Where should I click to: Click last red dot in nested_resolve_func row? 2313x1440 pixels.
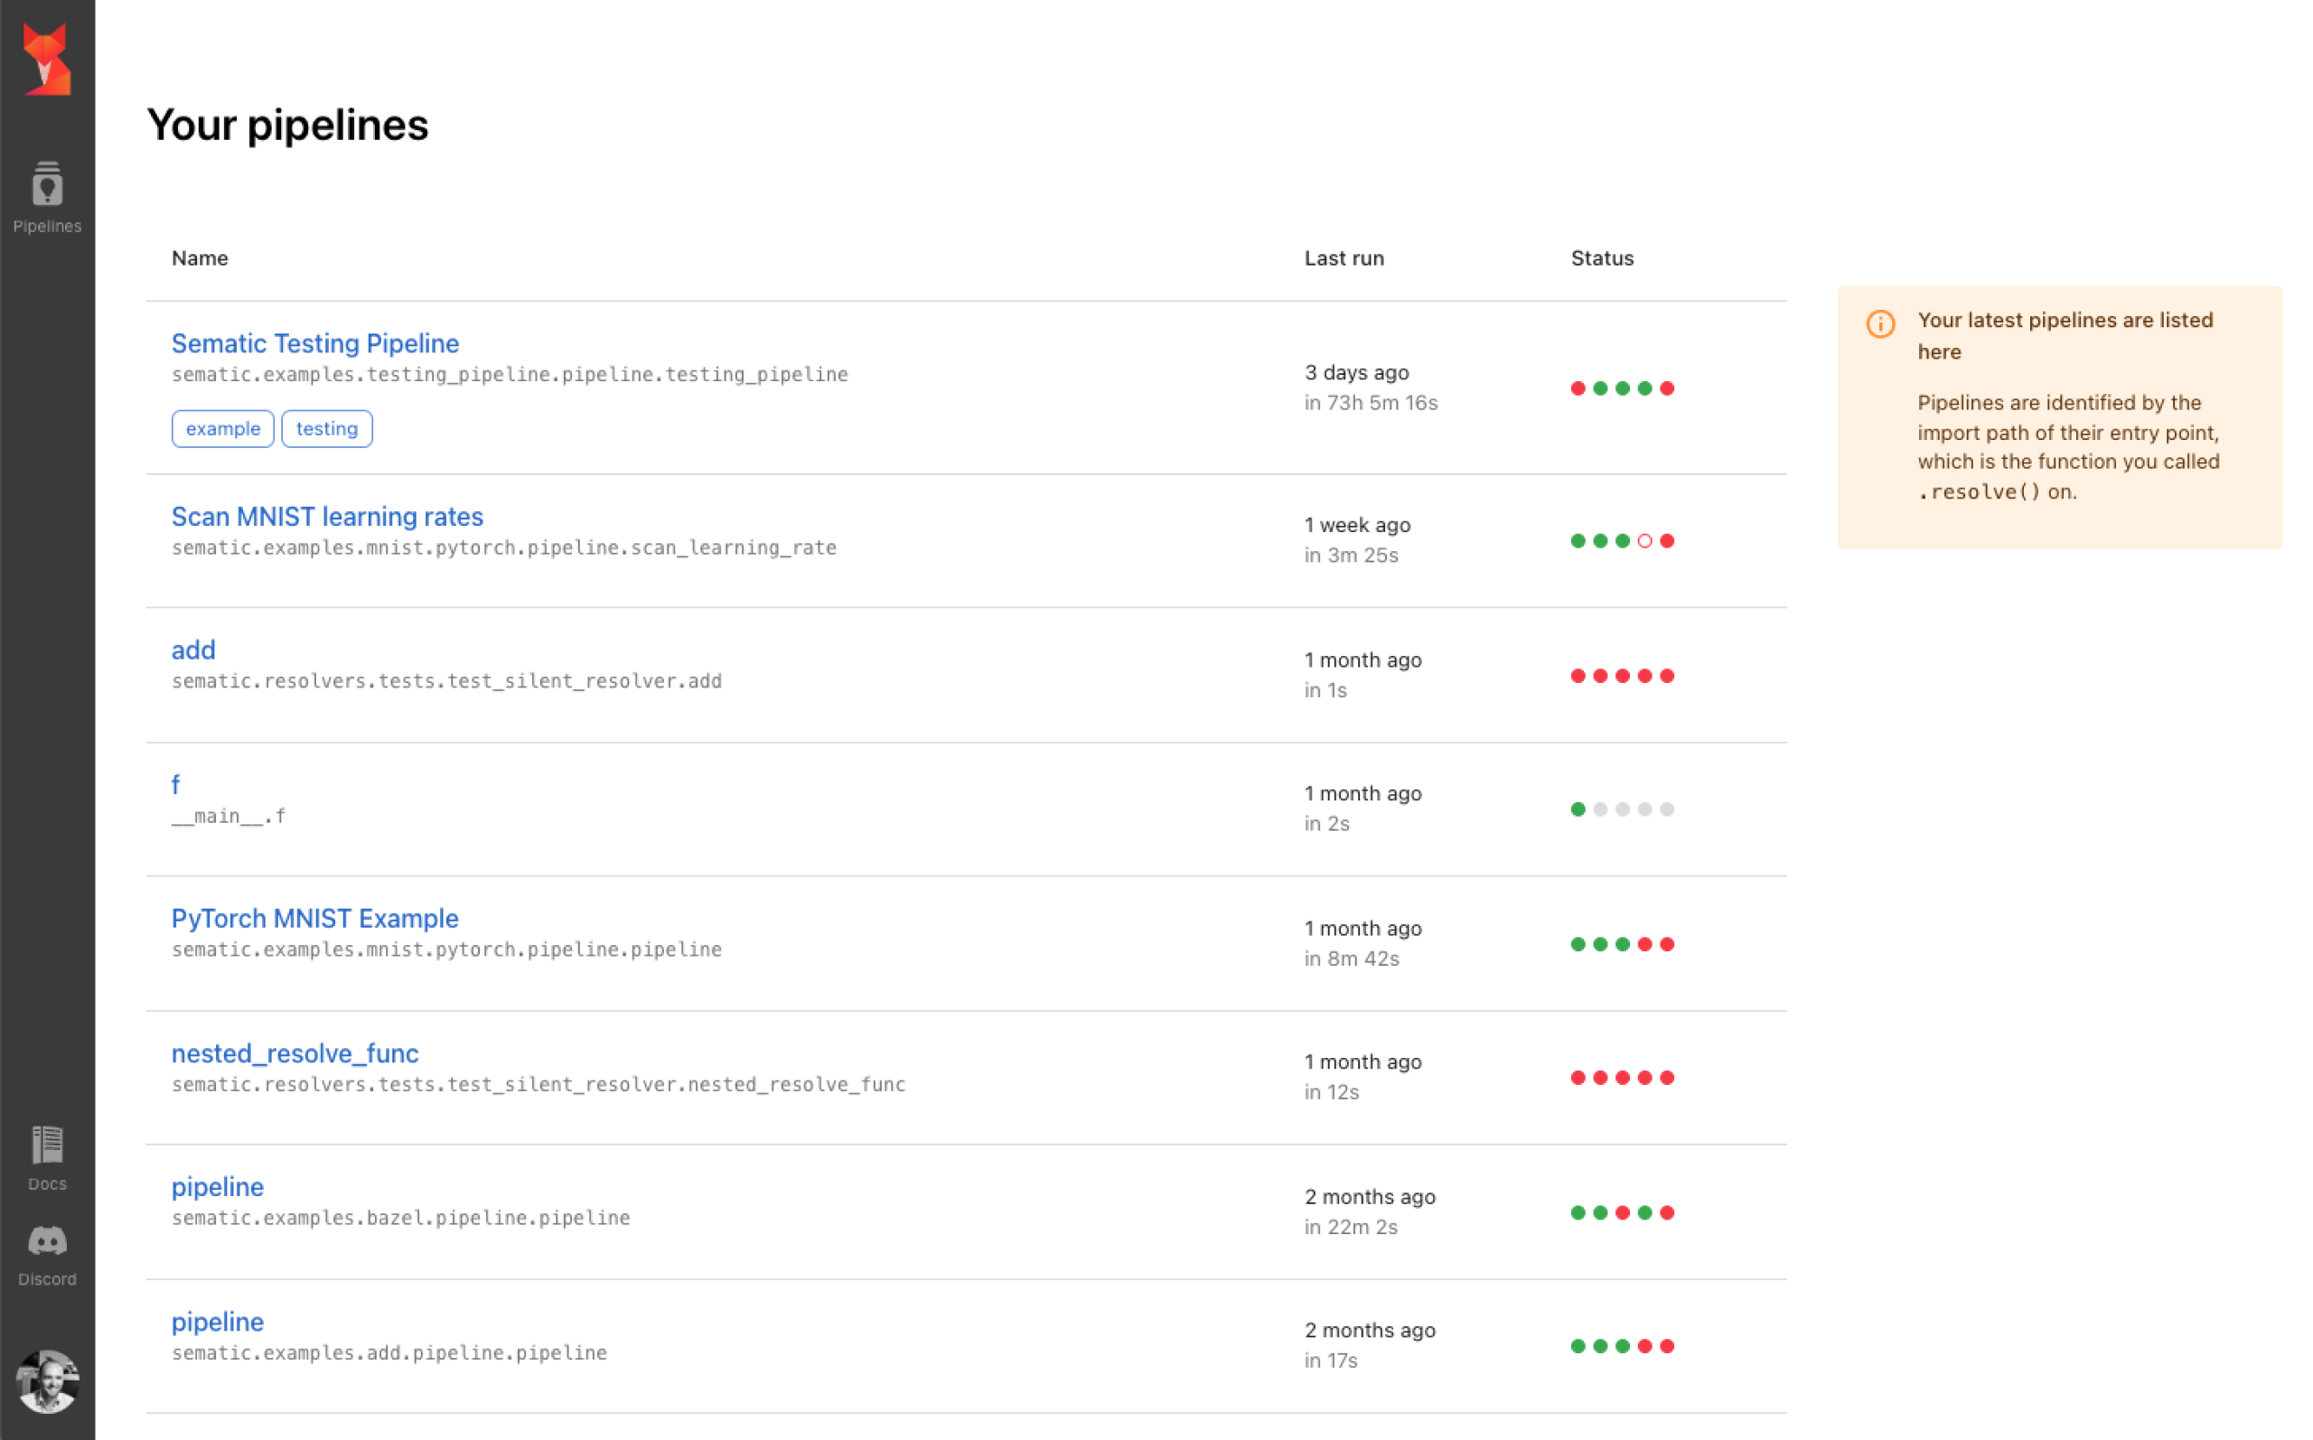point(1666,1077)
